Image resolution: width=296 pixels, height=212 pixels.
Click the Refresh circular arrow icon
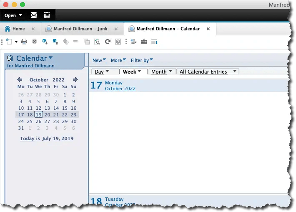click(108, 42)
